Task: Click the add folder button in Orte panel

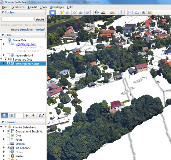Action: click(42, 115)
